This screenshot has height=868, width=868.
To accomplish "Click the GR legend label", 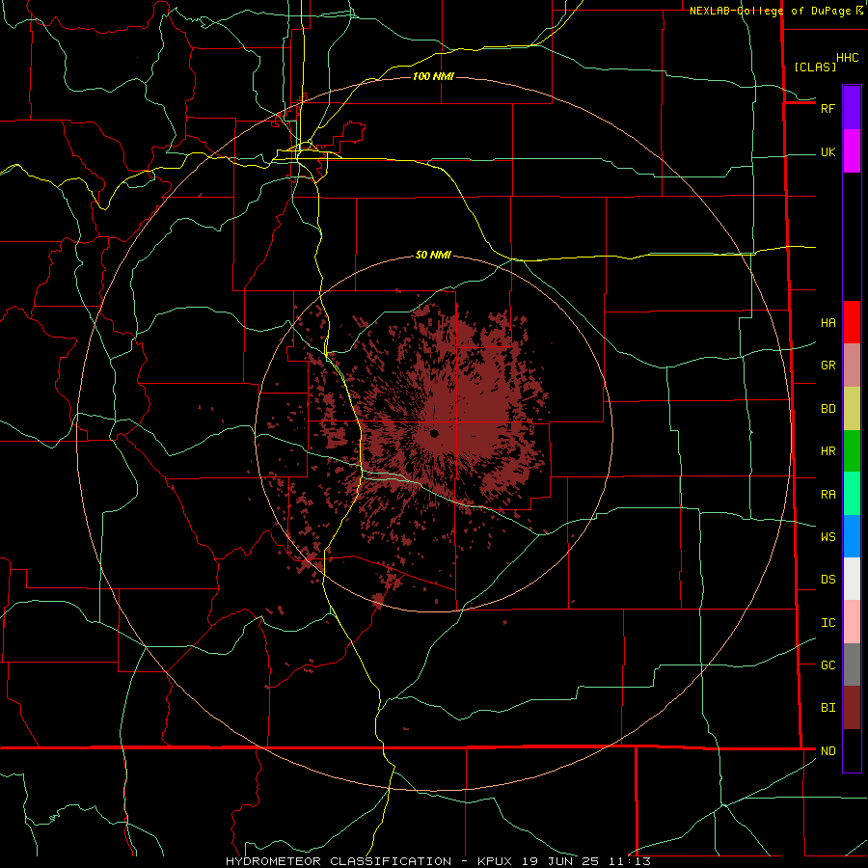I will [827, 366].
